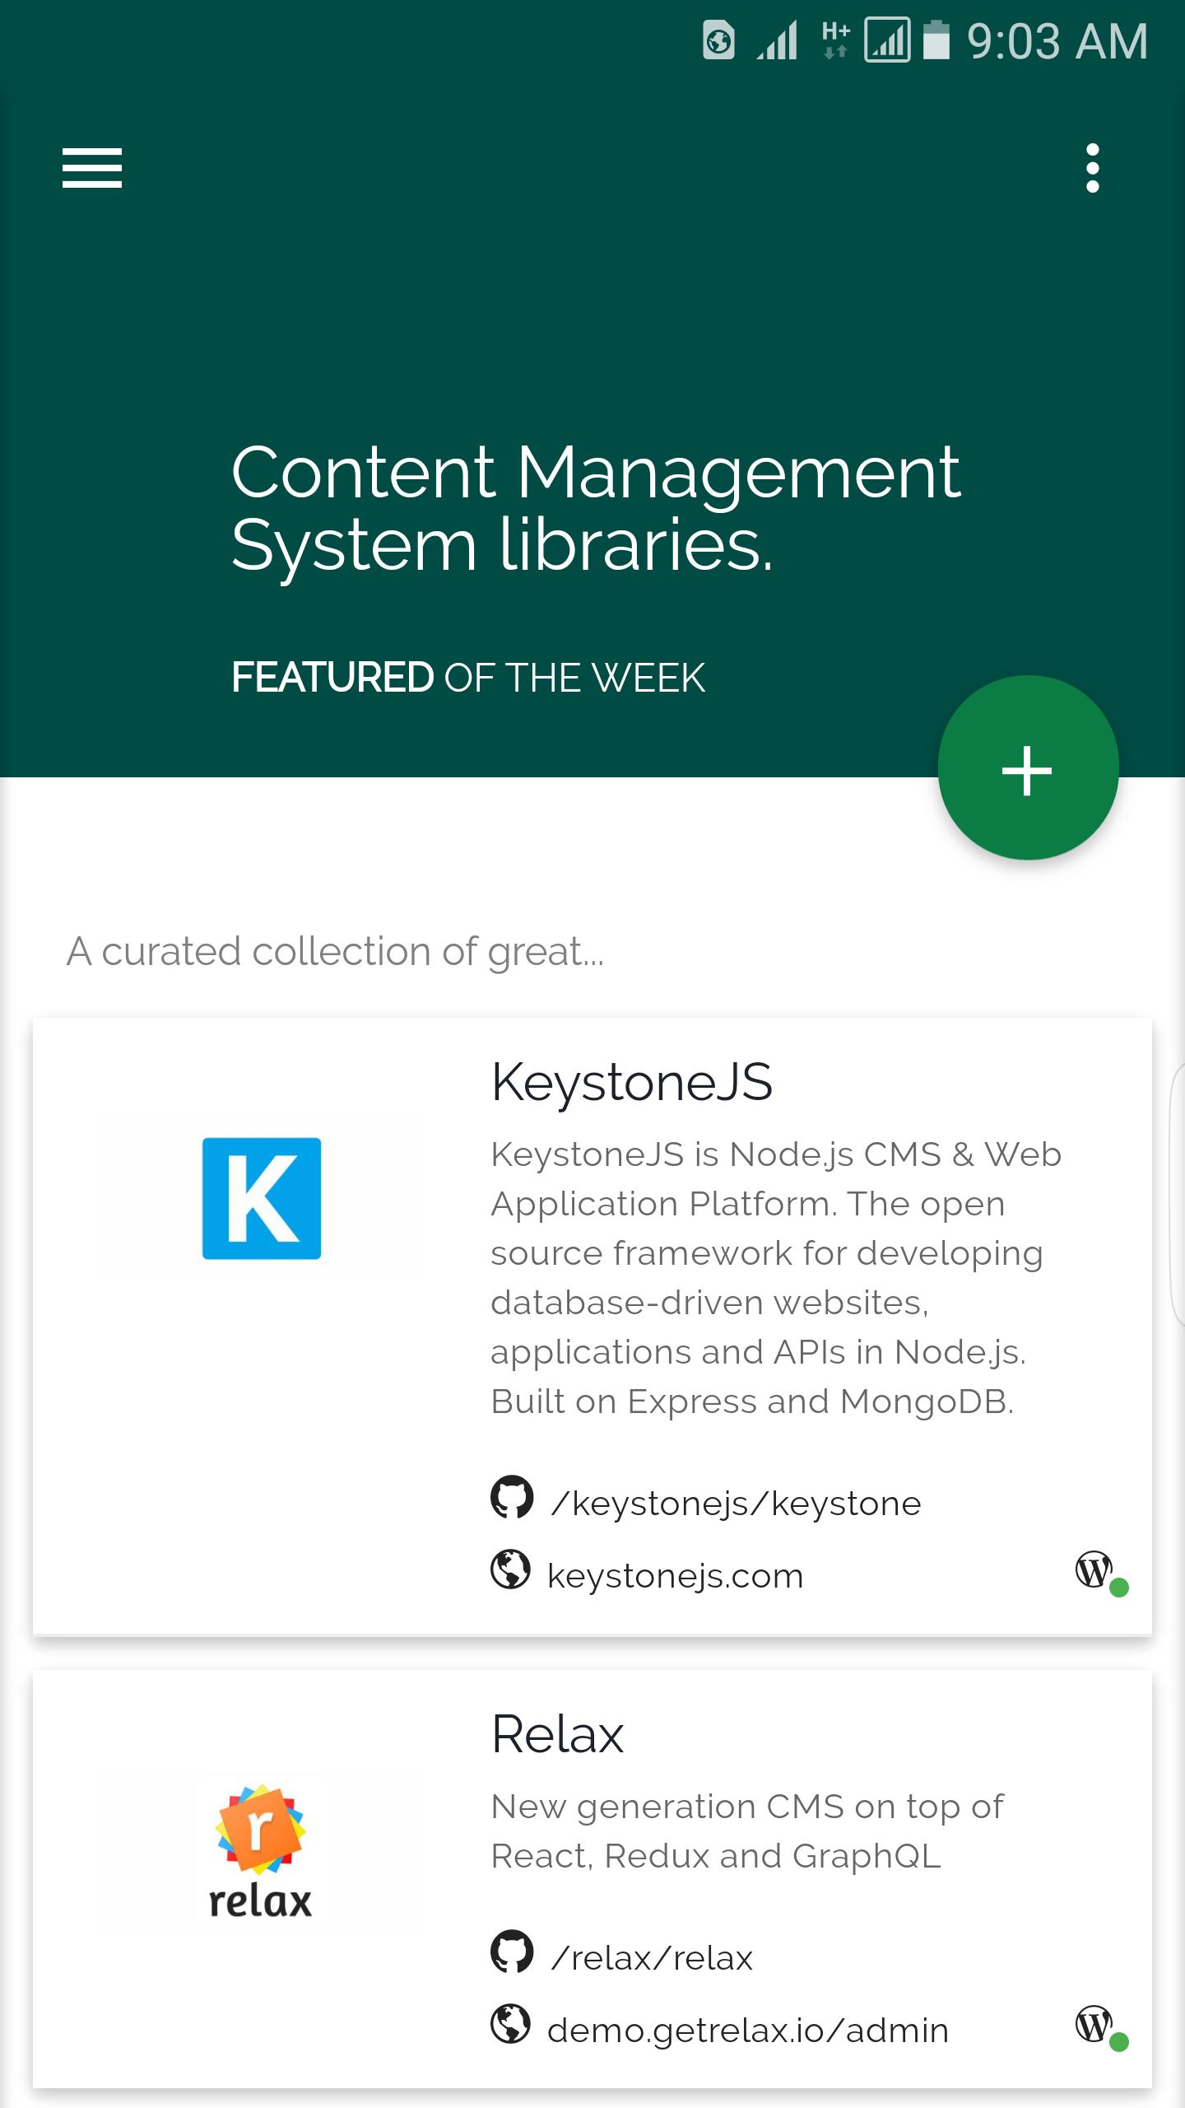Screen dimensions: 1185x2108
Task: Open the hamburger navigation menu
Action: pyautogui.click(x=92, y=168)
